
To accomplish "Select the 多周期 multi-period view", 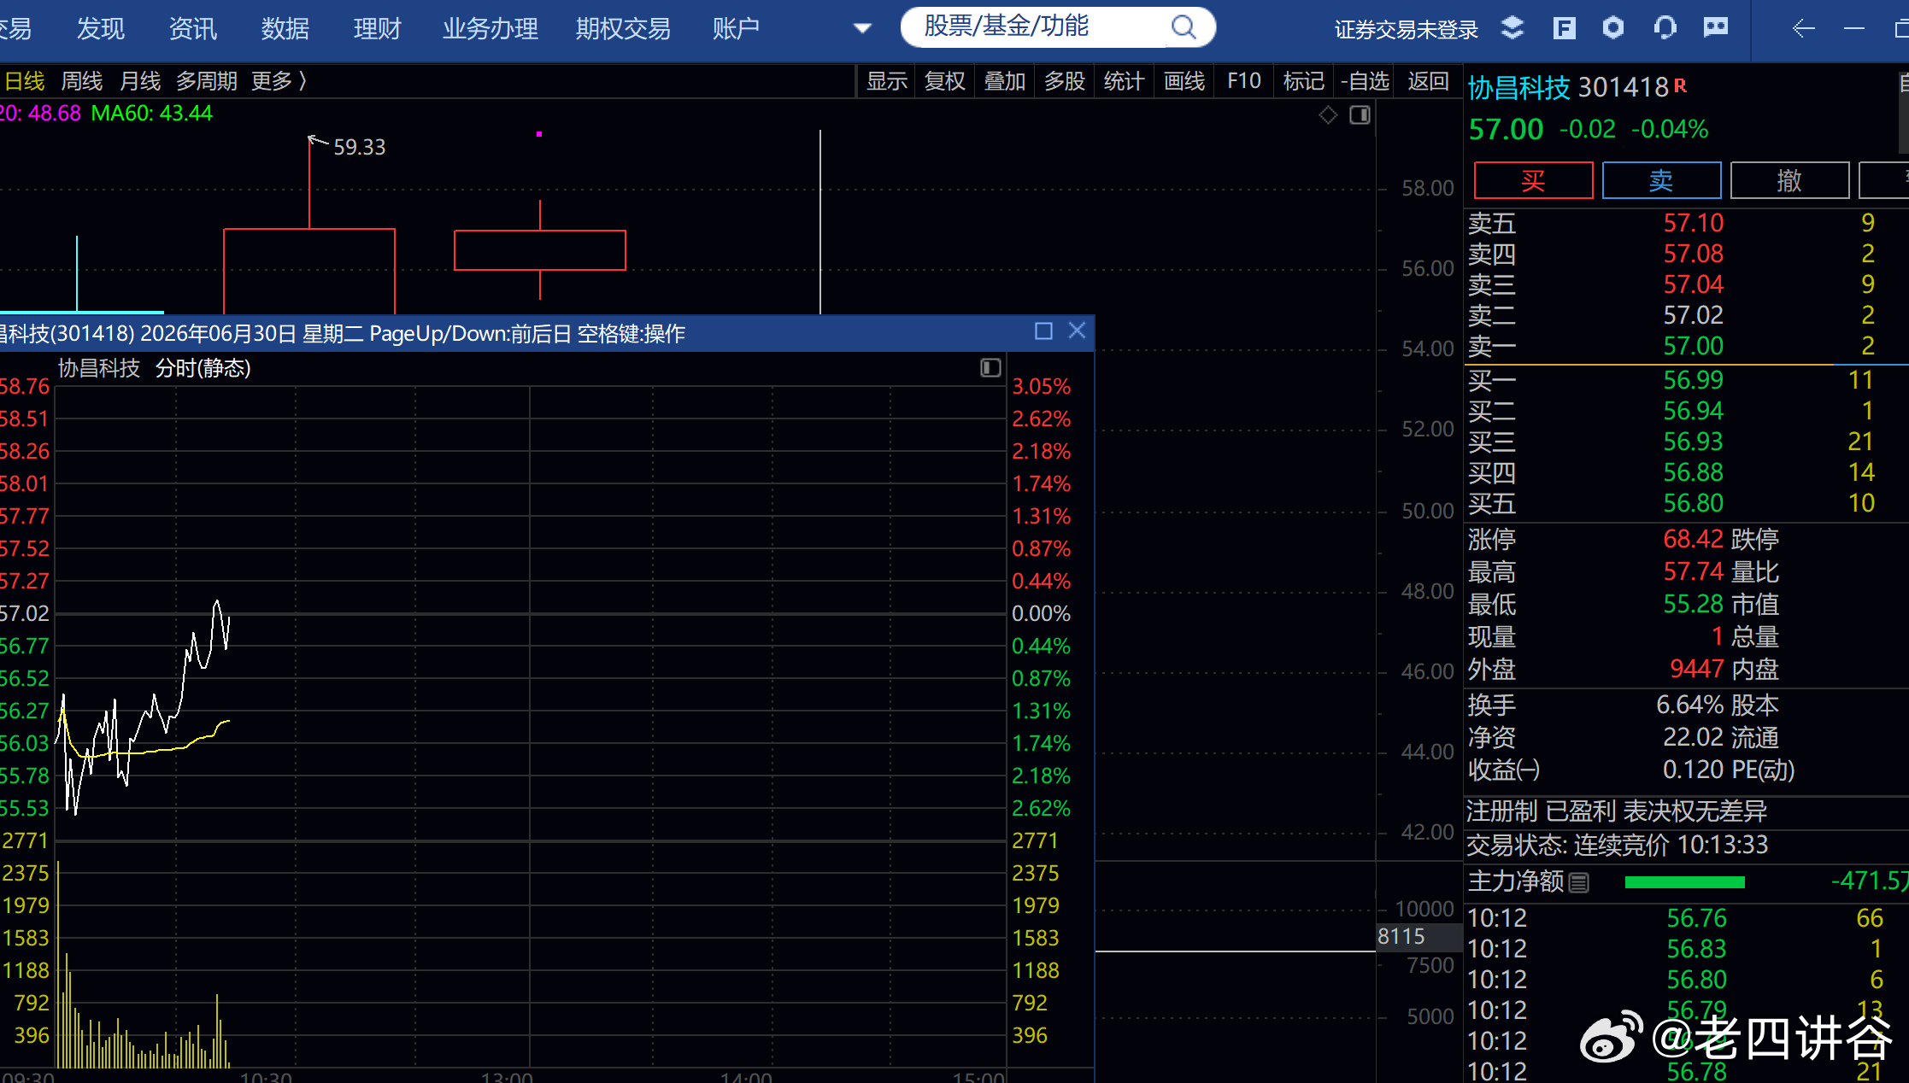I will pos(207,82).
